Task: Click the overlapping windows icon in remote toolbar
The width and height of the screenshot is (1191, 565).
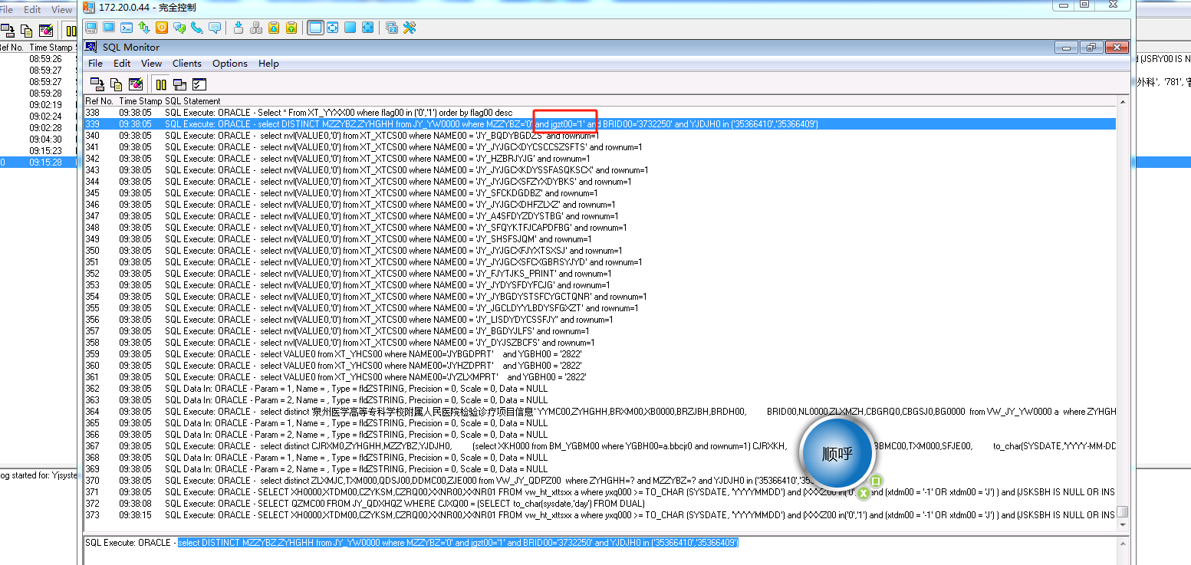Action: pos(392,28)
